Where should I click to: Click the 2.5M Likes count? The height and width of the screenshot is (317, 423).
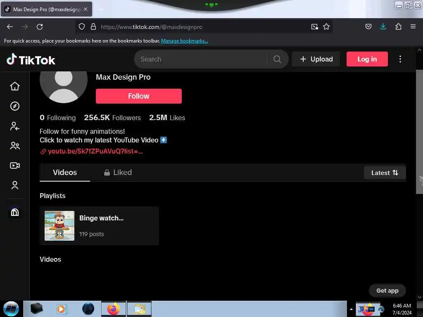pos(167,118)
